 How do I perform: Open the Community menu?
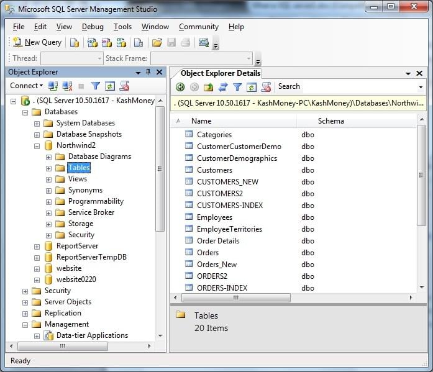click(x=199, y=27)
